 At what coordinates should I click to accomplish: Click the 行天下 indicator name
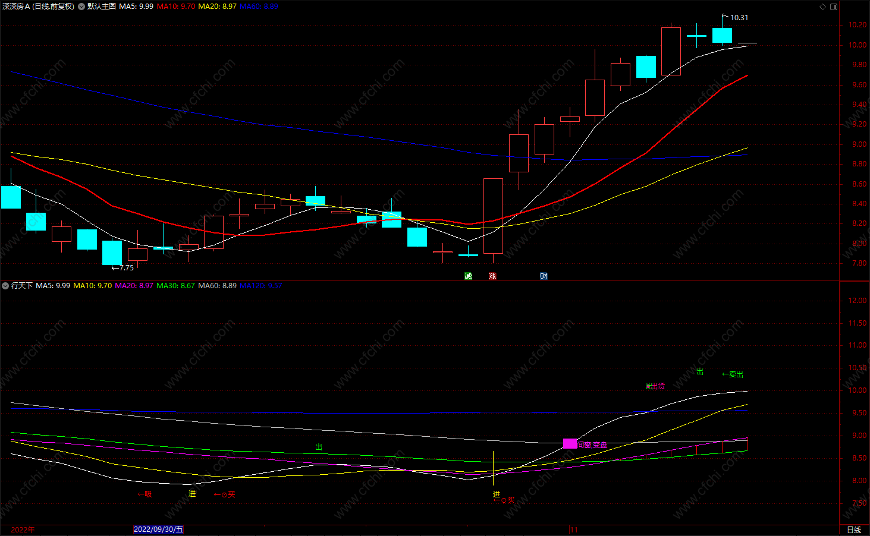[22, 286]
